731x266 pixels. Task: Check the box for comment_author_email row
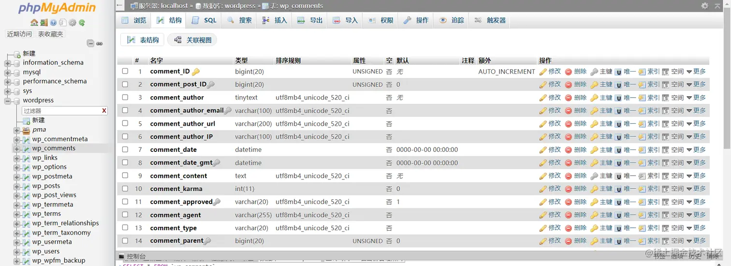(x=125, y=110)
